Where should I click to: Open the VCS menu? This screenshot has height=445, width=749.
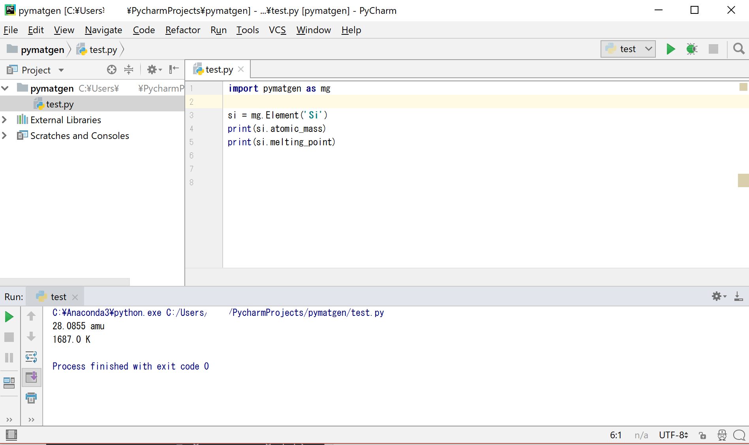click(277, 30)
